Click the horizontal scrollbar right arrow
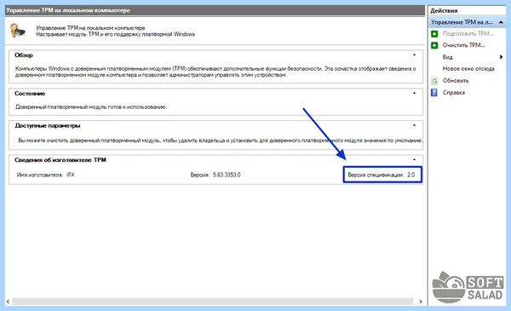511x311 pixels. 421,302
